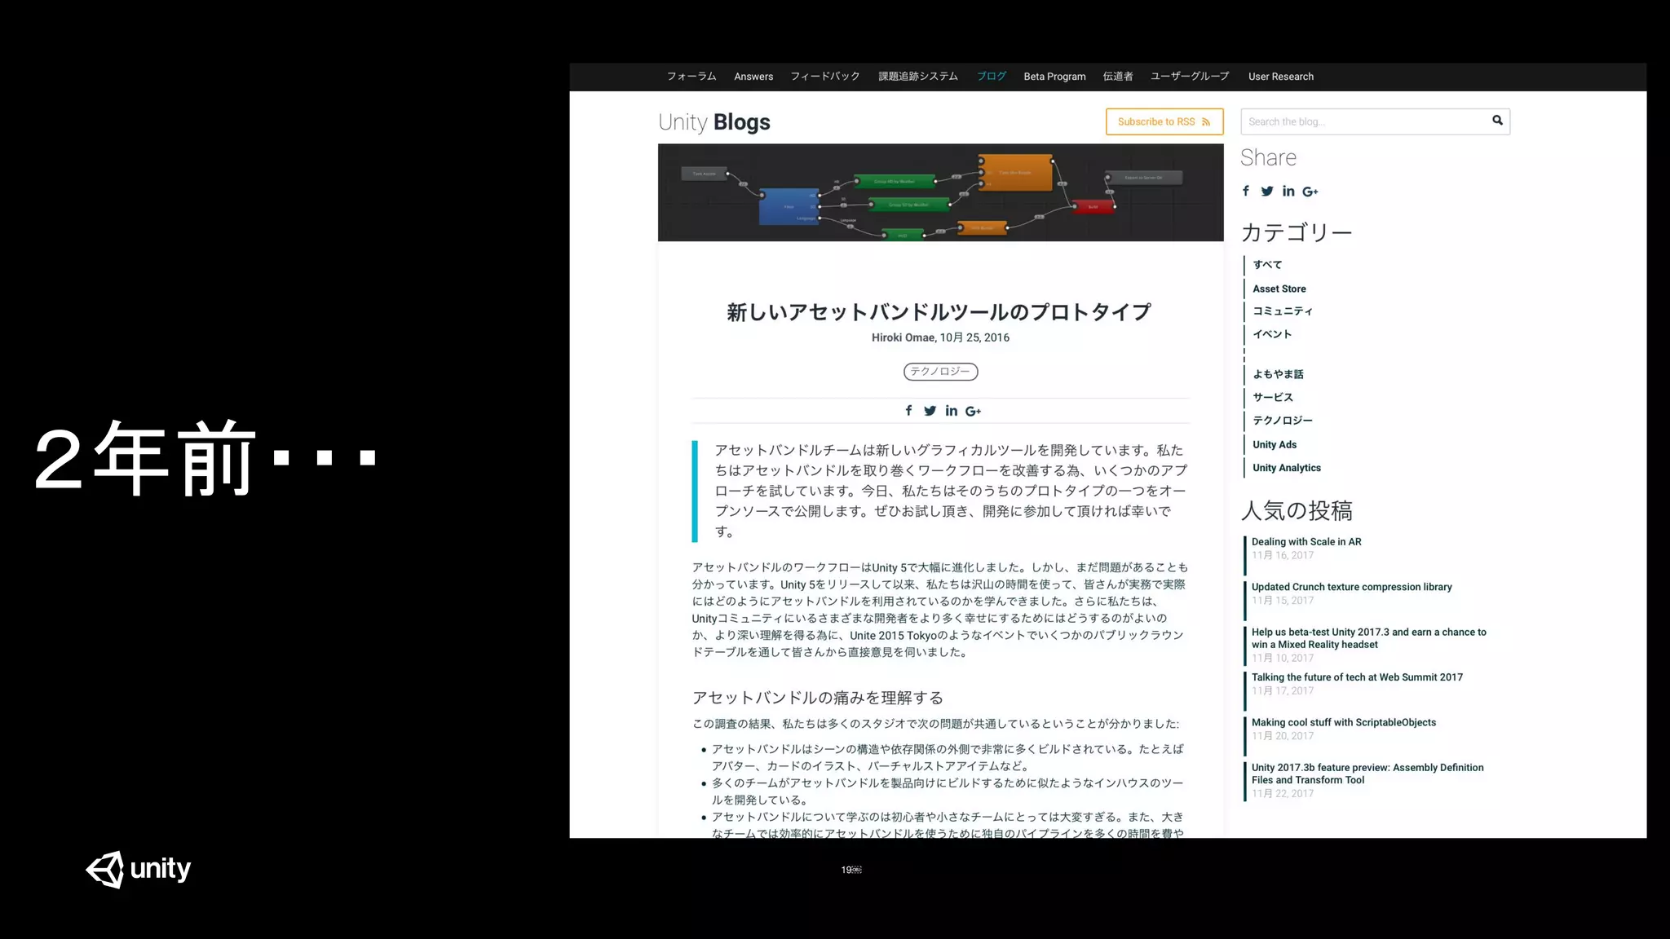Select the ブログ navigation item
The image size is (1670, 939).
coord(992,77)
